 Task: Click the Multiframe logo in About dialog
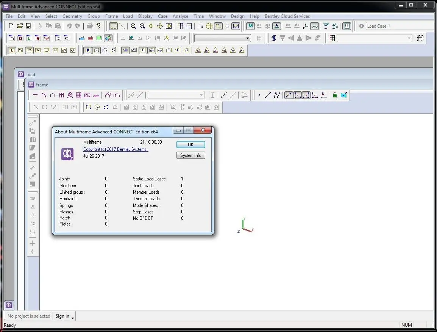[67, 154]
